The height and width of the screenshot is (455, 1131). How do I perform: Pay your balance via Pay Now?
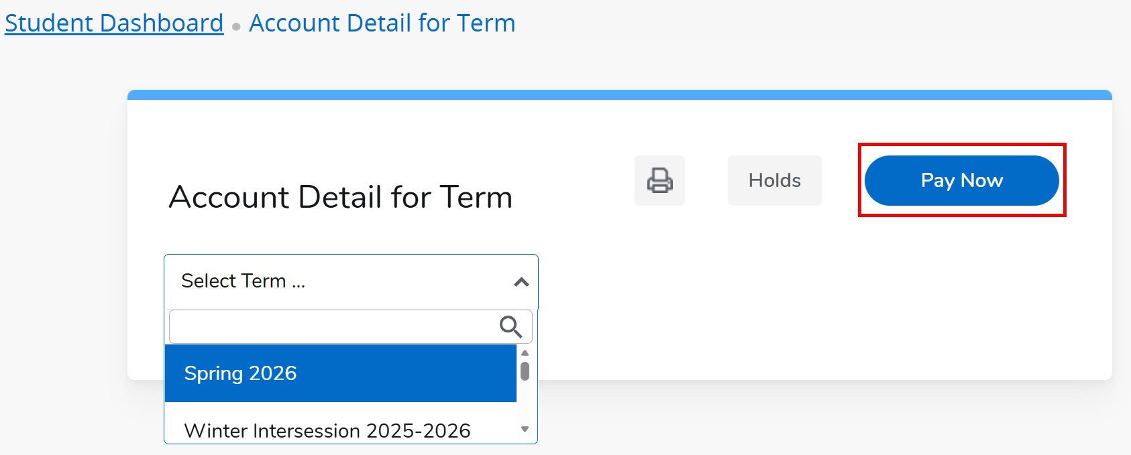click(961, 180)
